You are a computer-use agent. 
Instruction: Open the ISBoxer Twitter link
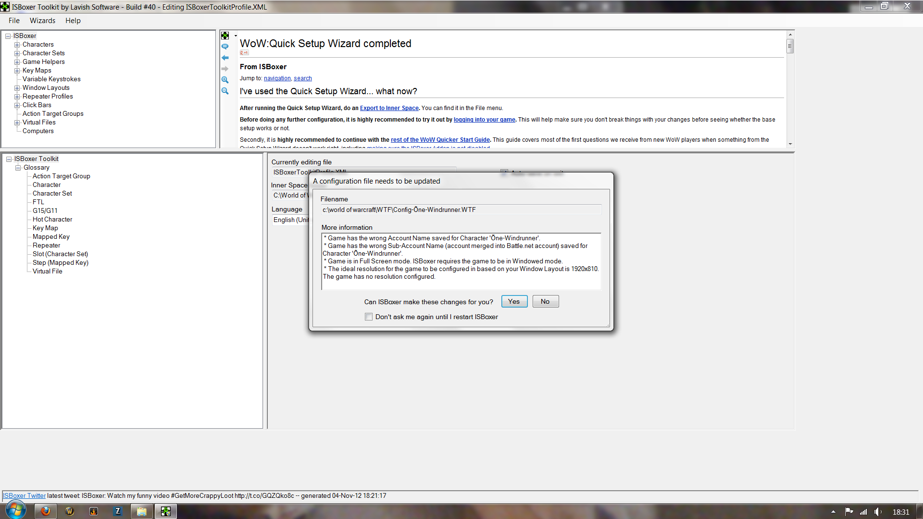(x=25, y=495)
